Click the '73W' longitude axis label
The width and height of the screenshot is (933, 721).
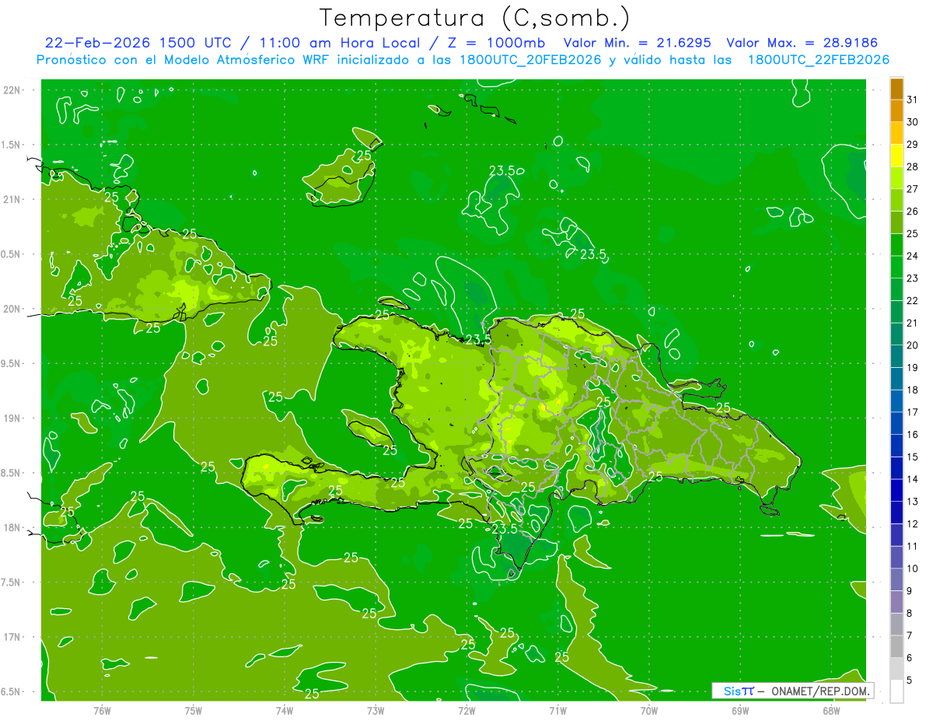click(x=376, y=710)
